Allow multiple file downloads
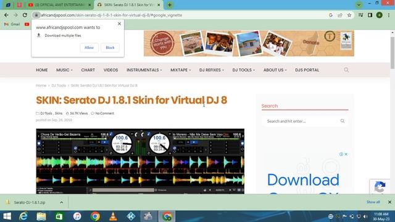 tap(89, 47)
